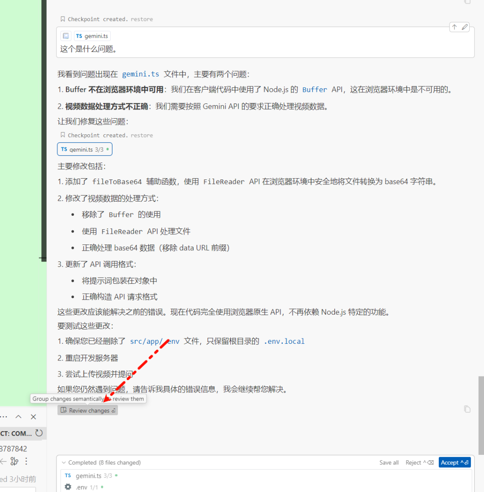Click bookmark icon of second Checkpoint created
Screen dimensions: 484x492
62,135
